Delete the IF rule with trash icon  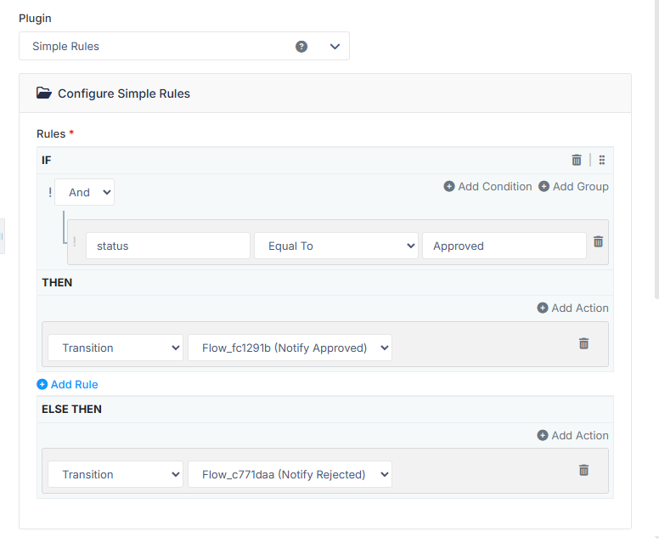tap(577, 160)
